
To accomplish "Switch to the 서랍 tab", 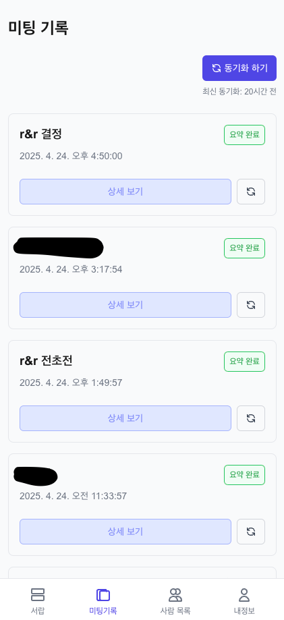I will pos(38,600).
